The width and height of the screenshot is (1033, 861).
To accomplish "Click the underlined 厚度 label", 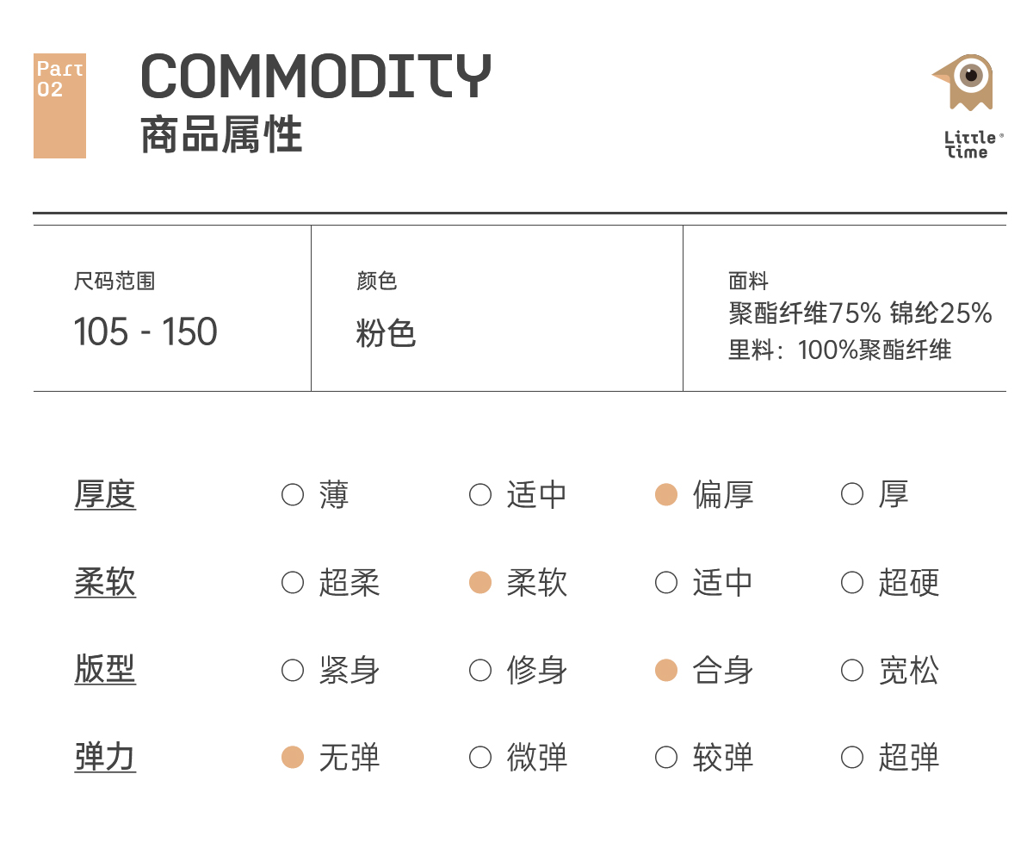I will pyautogui.click(x=105, y=495).
